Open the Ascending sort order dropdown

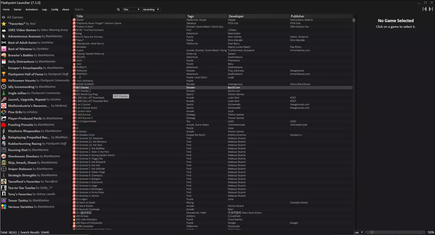151,9
